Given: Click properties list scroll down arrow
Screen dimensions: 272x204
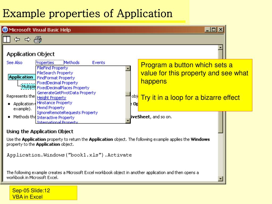Looking at the screenshot, I should [x=128, y=121].
